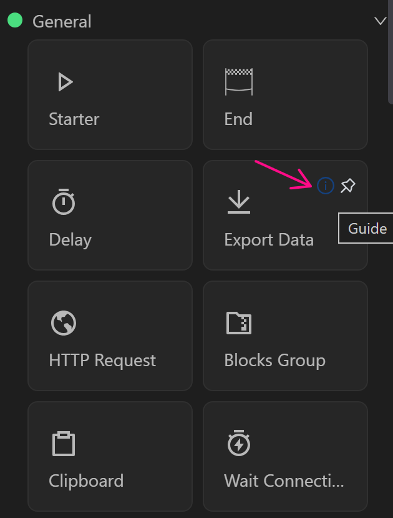Select the HTTP Request globe icon
The width and height of the screenshot is (393, 518).
(64, 323)
